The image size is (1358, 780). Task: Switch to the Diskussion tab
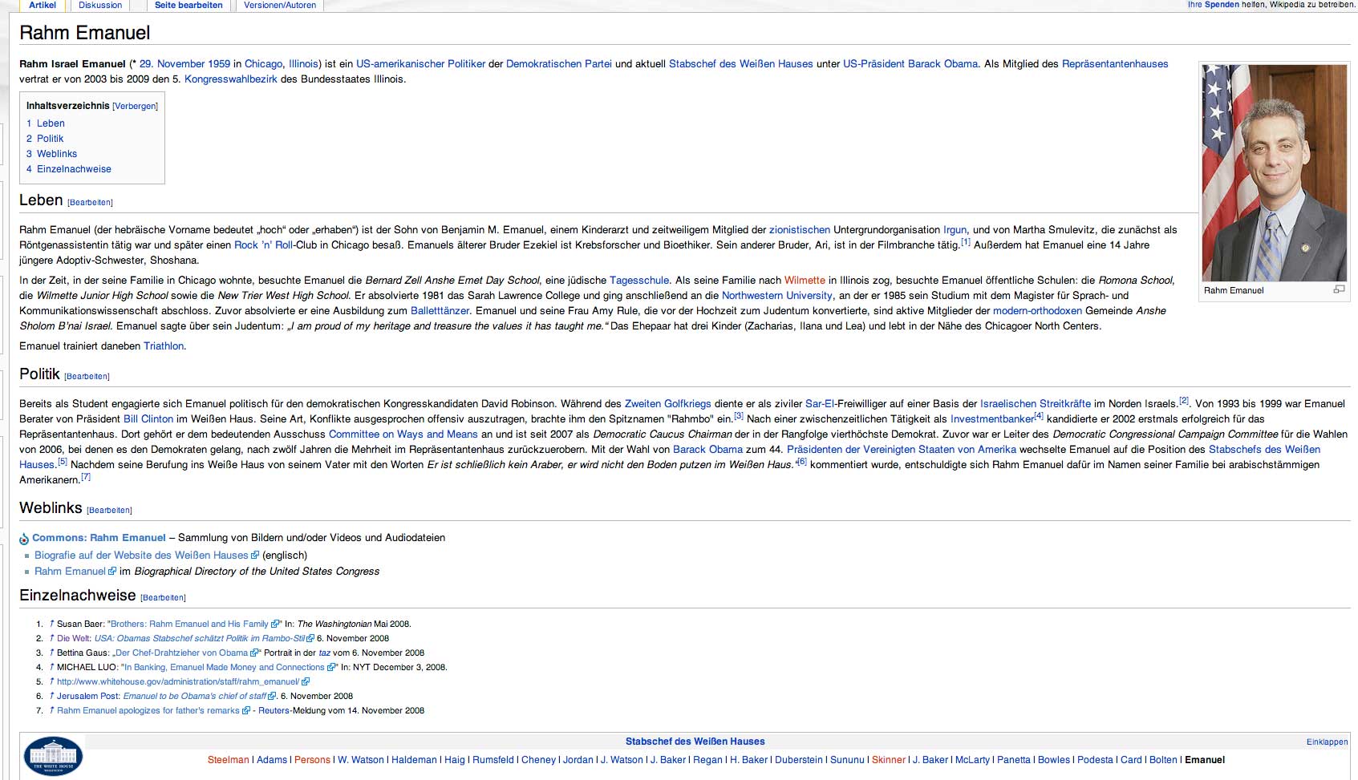point(100,6)
